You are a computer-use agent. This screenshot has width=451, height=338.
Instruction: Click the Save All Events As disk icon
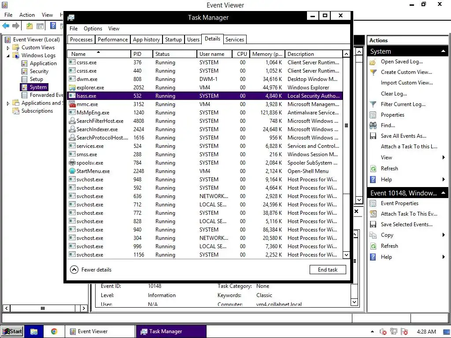(373, 136)
